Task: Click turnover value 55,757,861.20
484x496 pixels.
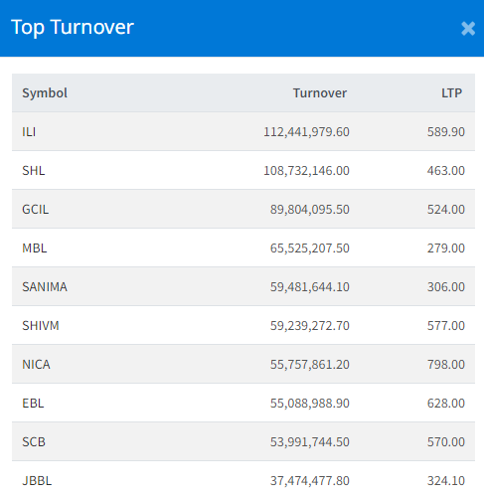Action: (310, 365)
